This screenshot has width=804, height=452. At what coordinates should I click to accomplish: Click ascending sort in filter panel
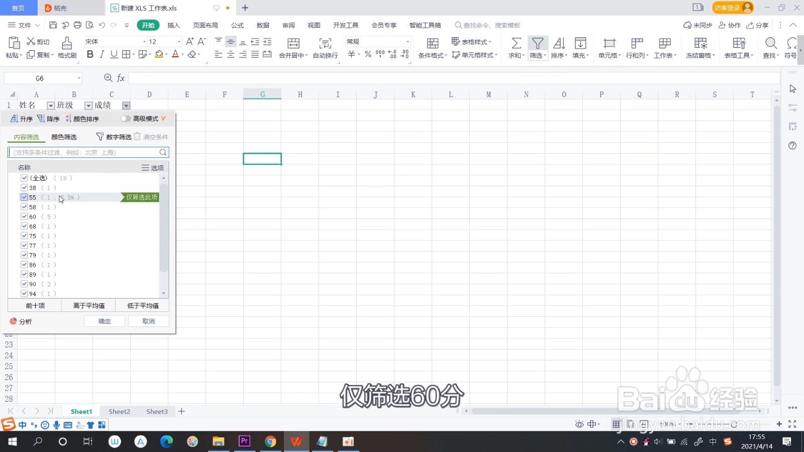21,119
